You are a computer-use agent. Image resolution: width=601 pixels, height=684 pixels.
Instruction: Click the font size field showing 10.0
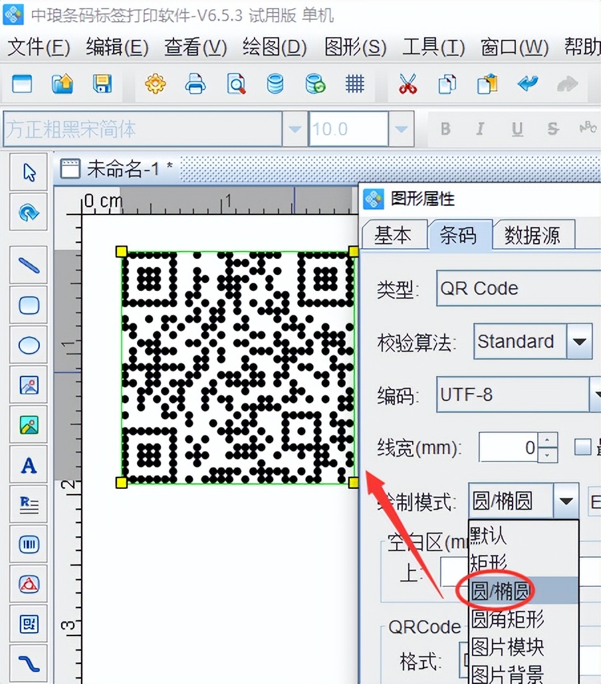[x=348, y=129]
